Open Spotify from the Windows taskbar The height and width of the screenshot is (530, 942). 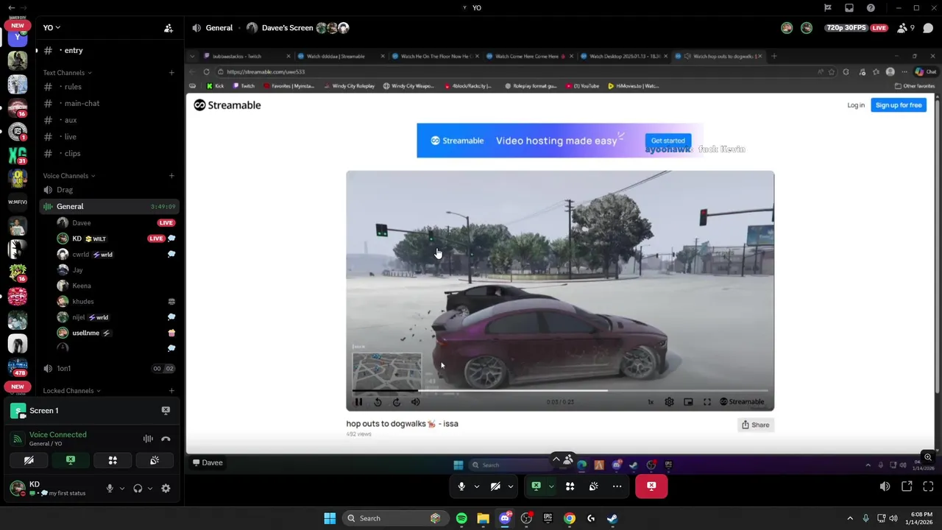coord(461,518)
